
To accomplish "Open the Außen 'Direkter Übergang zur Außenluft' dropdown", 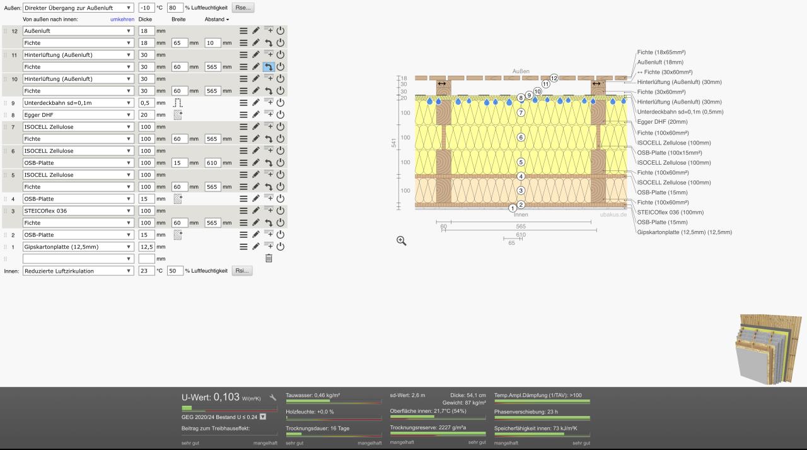I will pyautogui.click(x=78, y=8).
